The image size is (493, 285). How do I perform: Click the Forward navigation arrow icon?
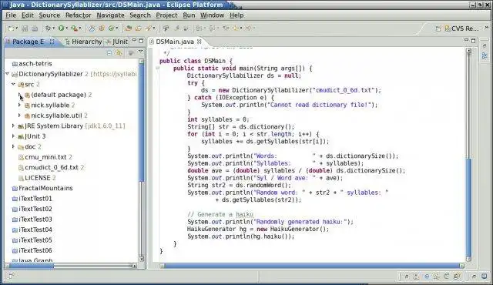tap(248, 28)
